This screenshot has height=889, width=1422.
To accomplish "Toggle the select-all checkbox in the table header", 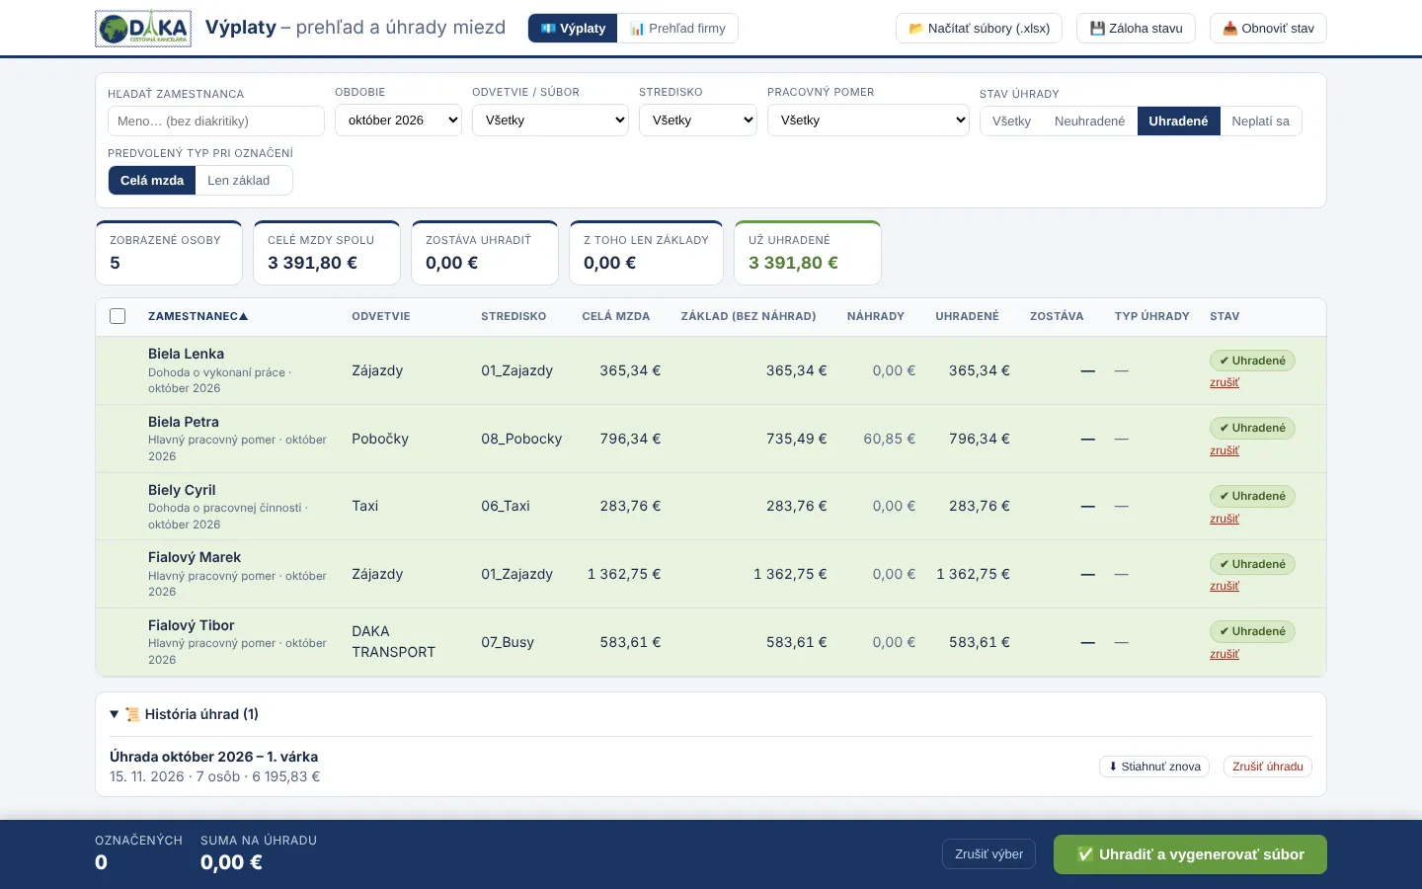I will click(x=118, y=316).
